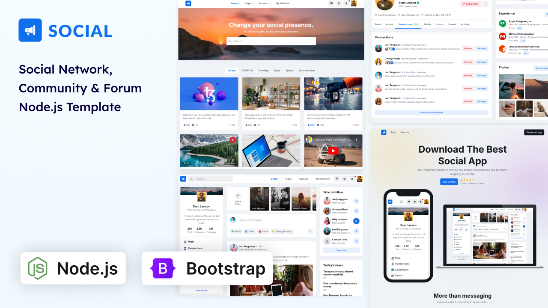Message Carolyn Ortiz from the connections list

482,62
